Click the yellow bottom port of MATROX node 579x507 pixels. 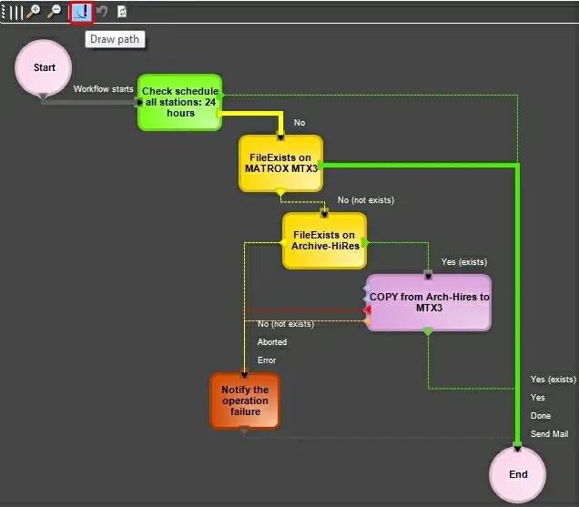(x=280, y=193)
